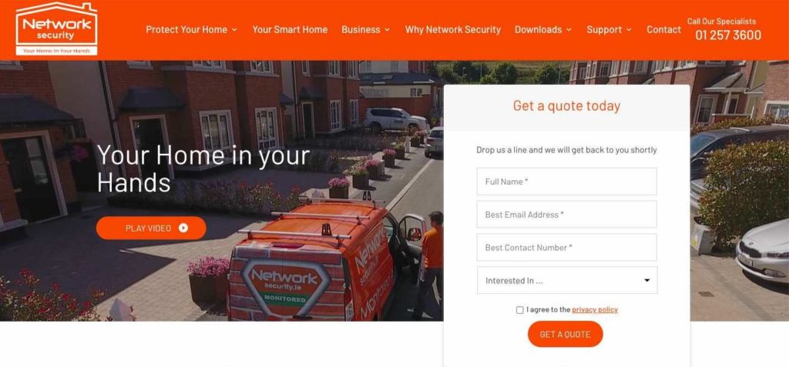789x367 pixels.
Task: Expand the Business menu chevron
Action: (x=388, y=30)
